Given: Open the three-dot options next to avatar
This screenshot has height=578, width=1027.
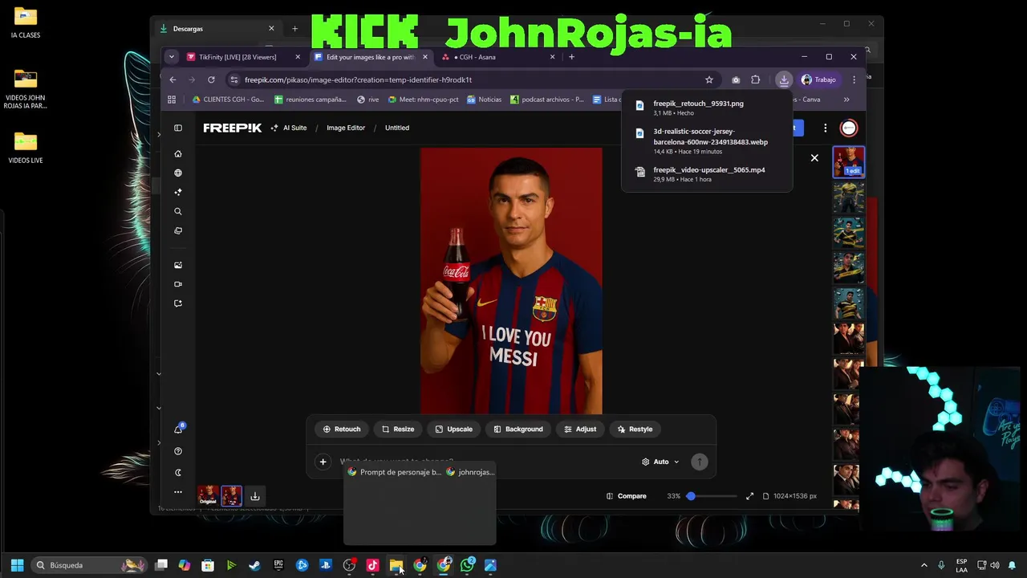Looking at the screenshot, I should (x=825, y=128).
